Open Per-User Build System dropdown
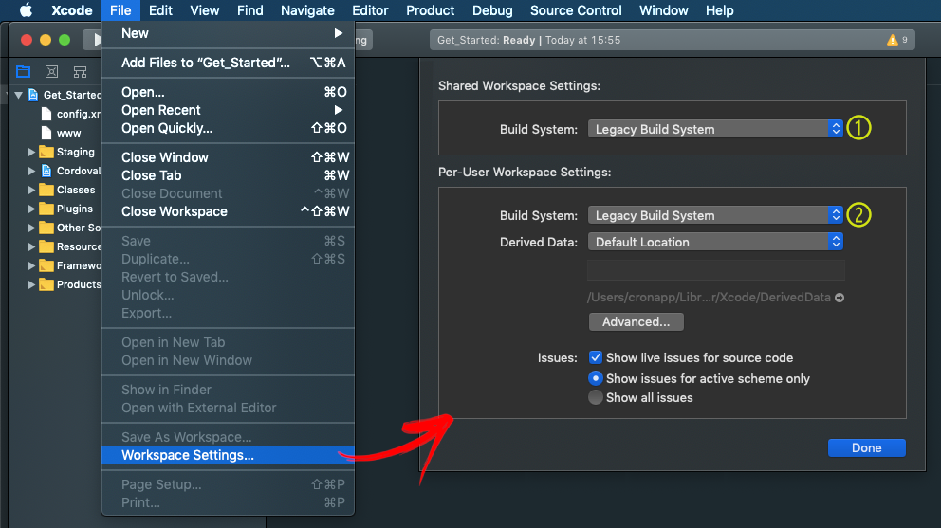The height and width of the screenshot is (528, 941). 715,215
